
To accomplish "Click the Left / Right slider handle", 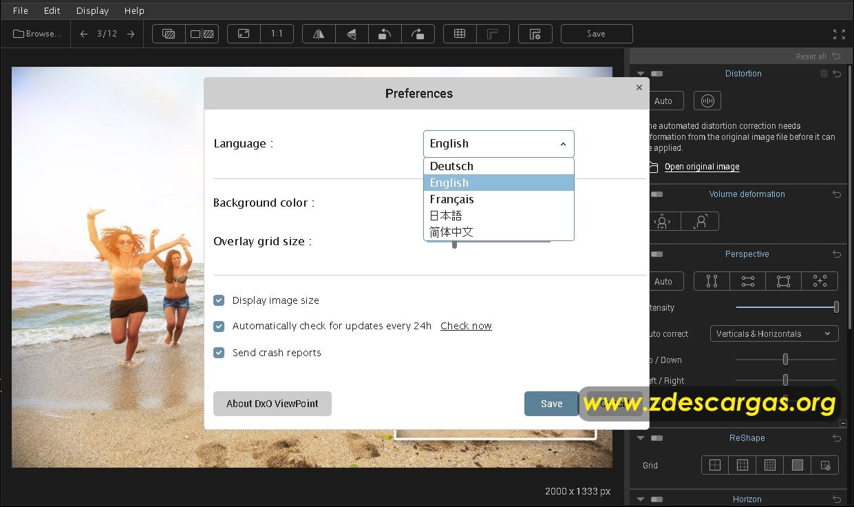I will point(785,380).
